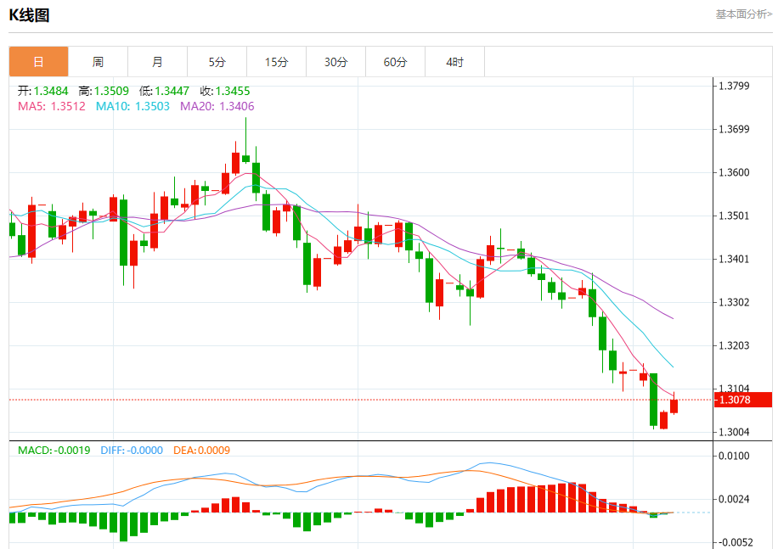Select the 日 daily chart tab
The width and height of the screenshot is (778, 549).
(x=38, y=62)
